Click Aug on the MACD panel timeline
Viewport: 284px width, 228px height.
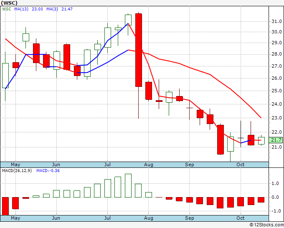tap(149, 218)
